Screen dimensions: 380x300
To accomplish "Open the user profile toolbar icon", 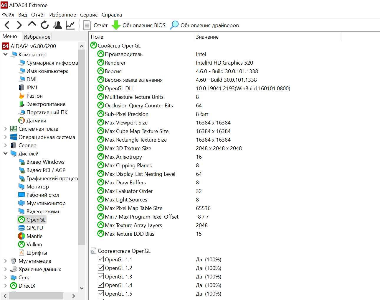I will (57, 25).
